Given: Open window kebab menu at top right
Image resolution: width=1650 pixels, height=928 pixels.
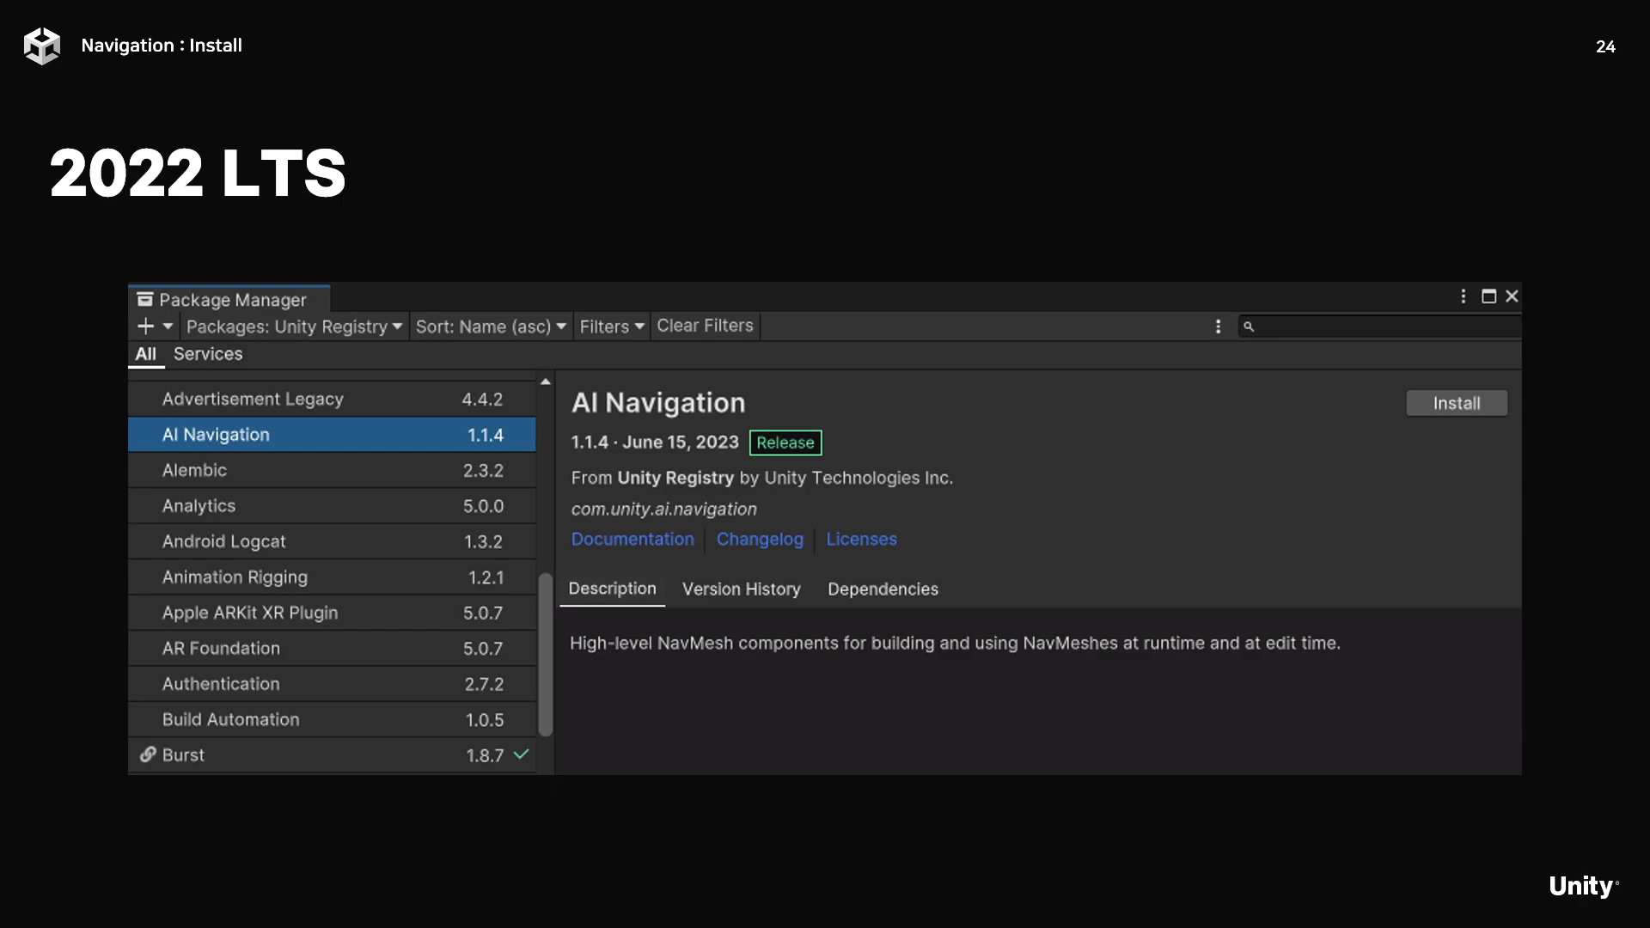Looking at the screenshot, I should tap(1463, 296).
